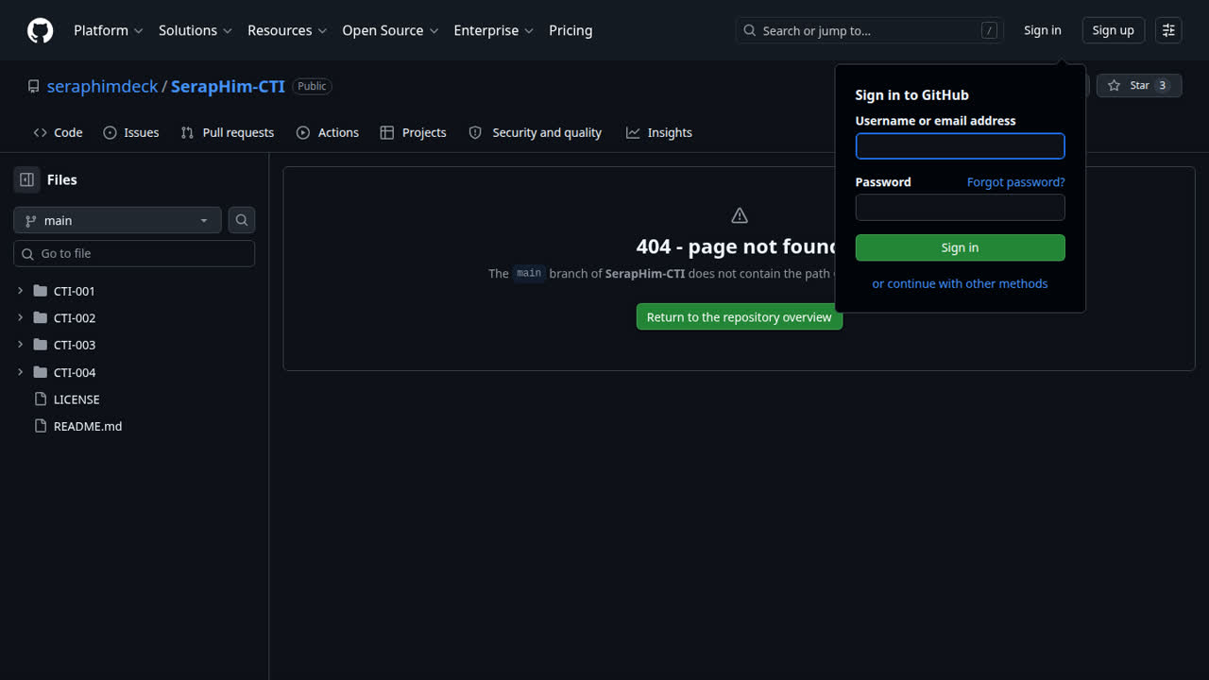Click the README.md file icon
Image resolution: width=1209 pixels, height=680 pixels.
(40, 426)
